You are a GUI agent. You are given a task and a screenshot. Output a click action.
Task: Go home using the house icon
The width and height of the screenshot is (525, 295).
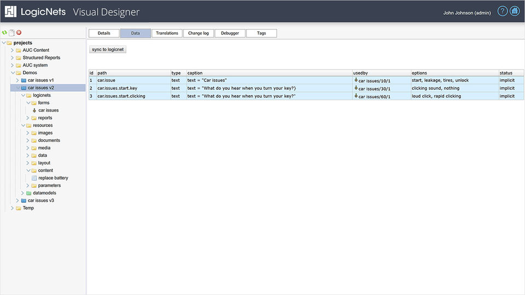[515, 11]
